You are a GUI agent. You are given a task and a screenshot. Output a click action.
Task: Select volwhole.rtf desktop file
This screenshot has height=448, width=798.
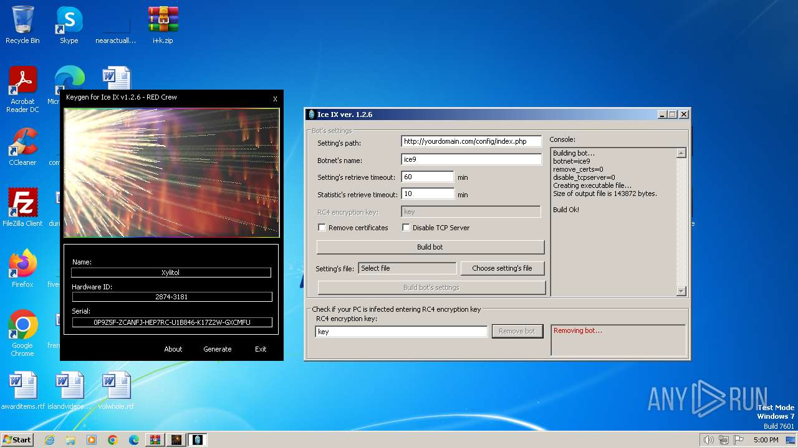tap(116, 391)
